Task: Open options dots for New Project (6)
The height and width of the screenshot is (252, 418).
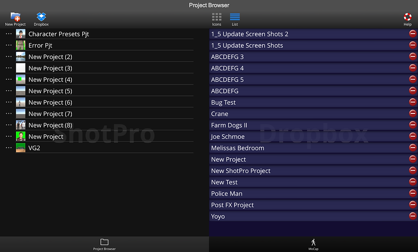Action: pos(9,103)
